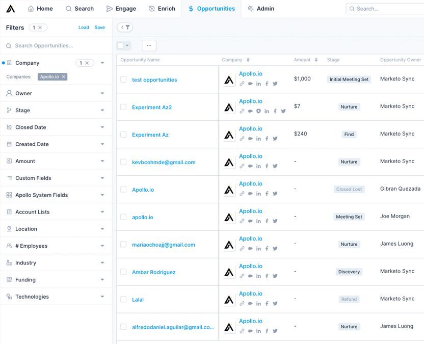Click LinkedIn icon in test opportunities row
Image resolution: width=424 pixels, height=344 pixels.
[258, 84]
